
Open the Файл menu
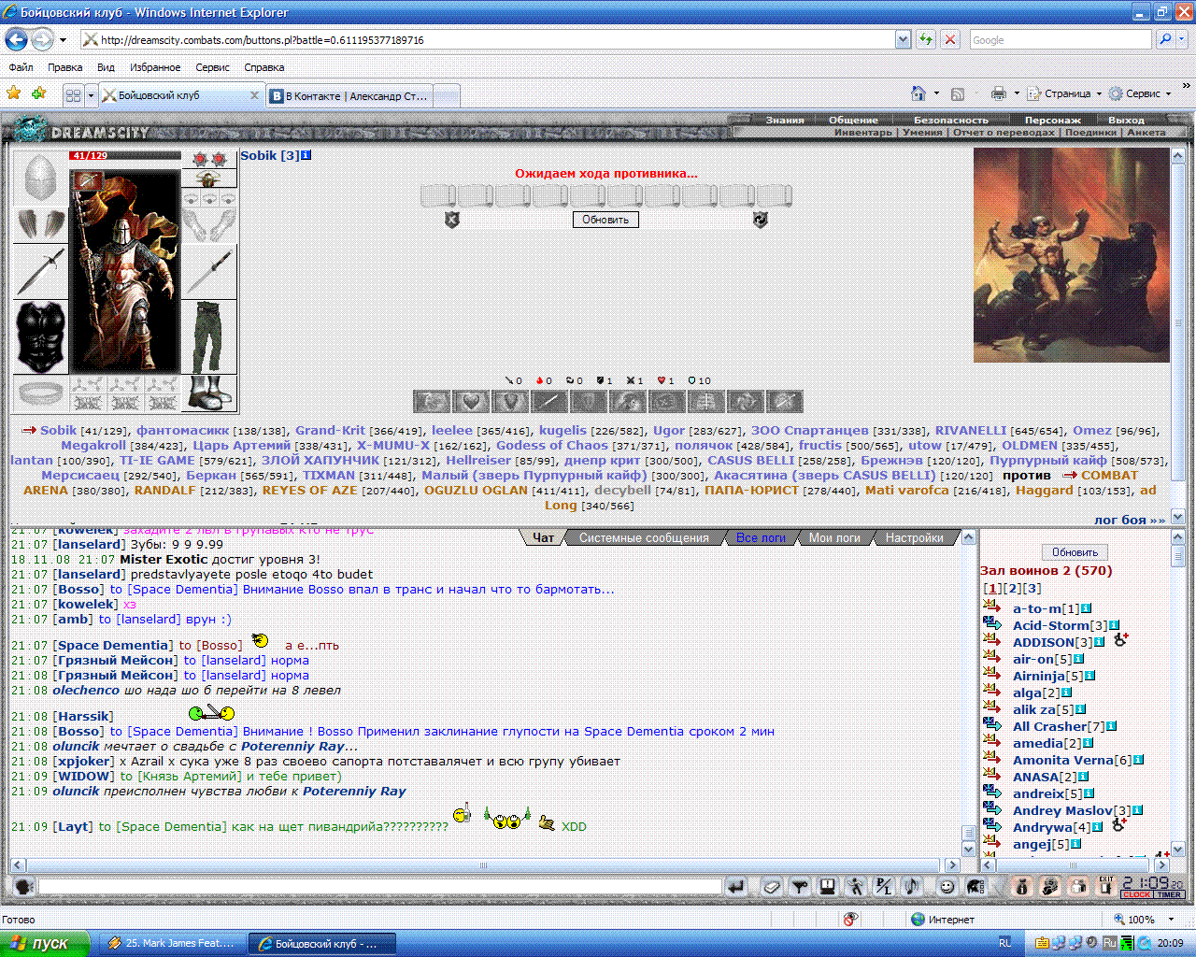coord(21,67)
